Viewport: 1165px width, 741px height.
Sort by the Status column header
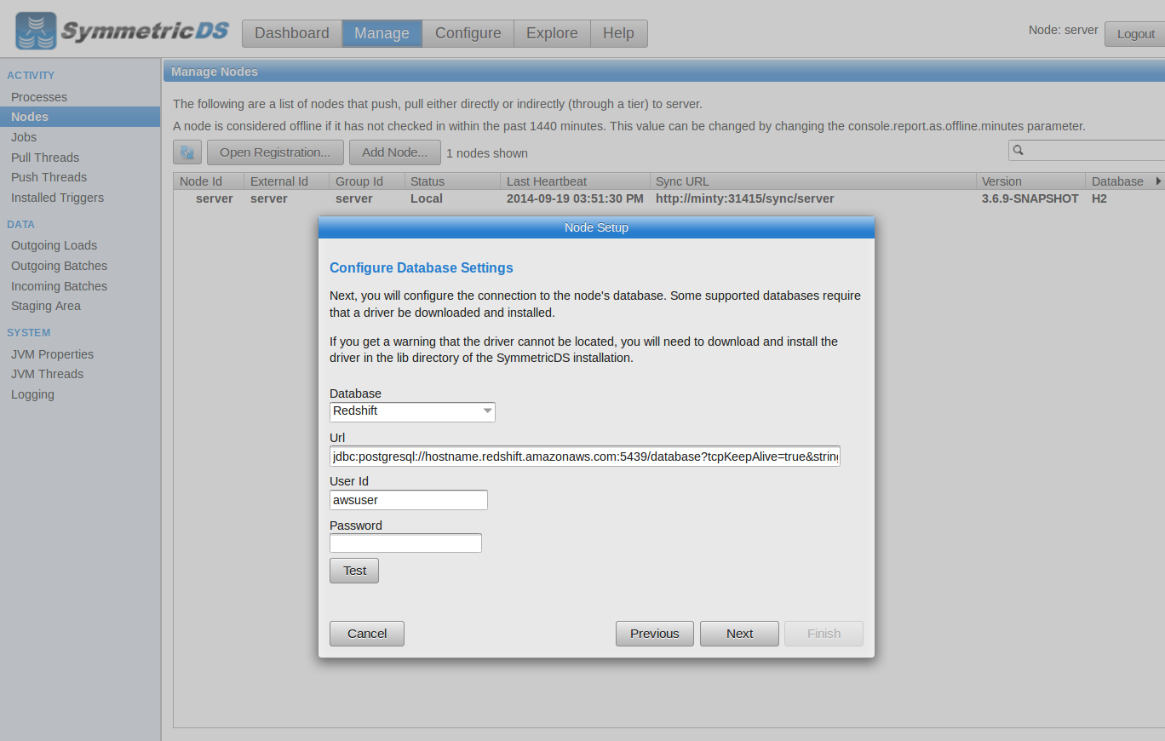pyautogui.click(x=452, y=181)
